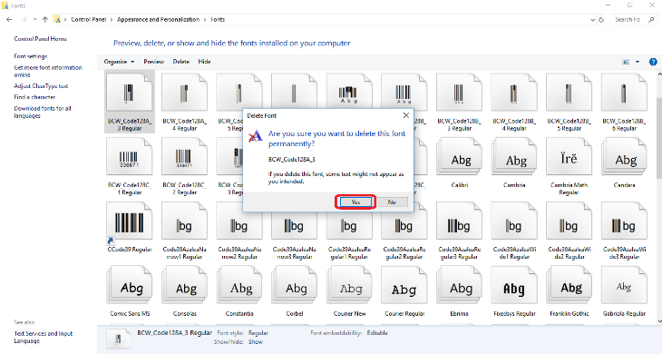Open Font settings link in sidebar

(x=31, y=56)
